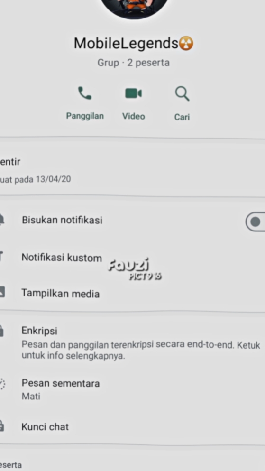Tap the group profile picture
This screenshot has height=471, width=265.
[134, 8]
